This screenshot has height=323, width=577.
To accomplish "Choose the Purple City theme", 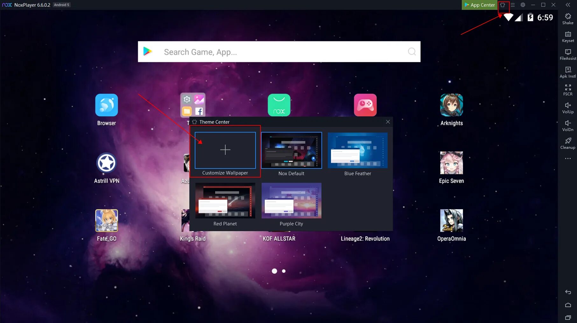I will coord(291,200).
